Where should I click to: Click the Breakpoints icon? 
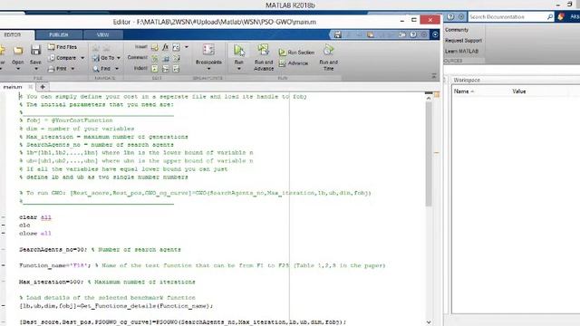pos(208,50)
